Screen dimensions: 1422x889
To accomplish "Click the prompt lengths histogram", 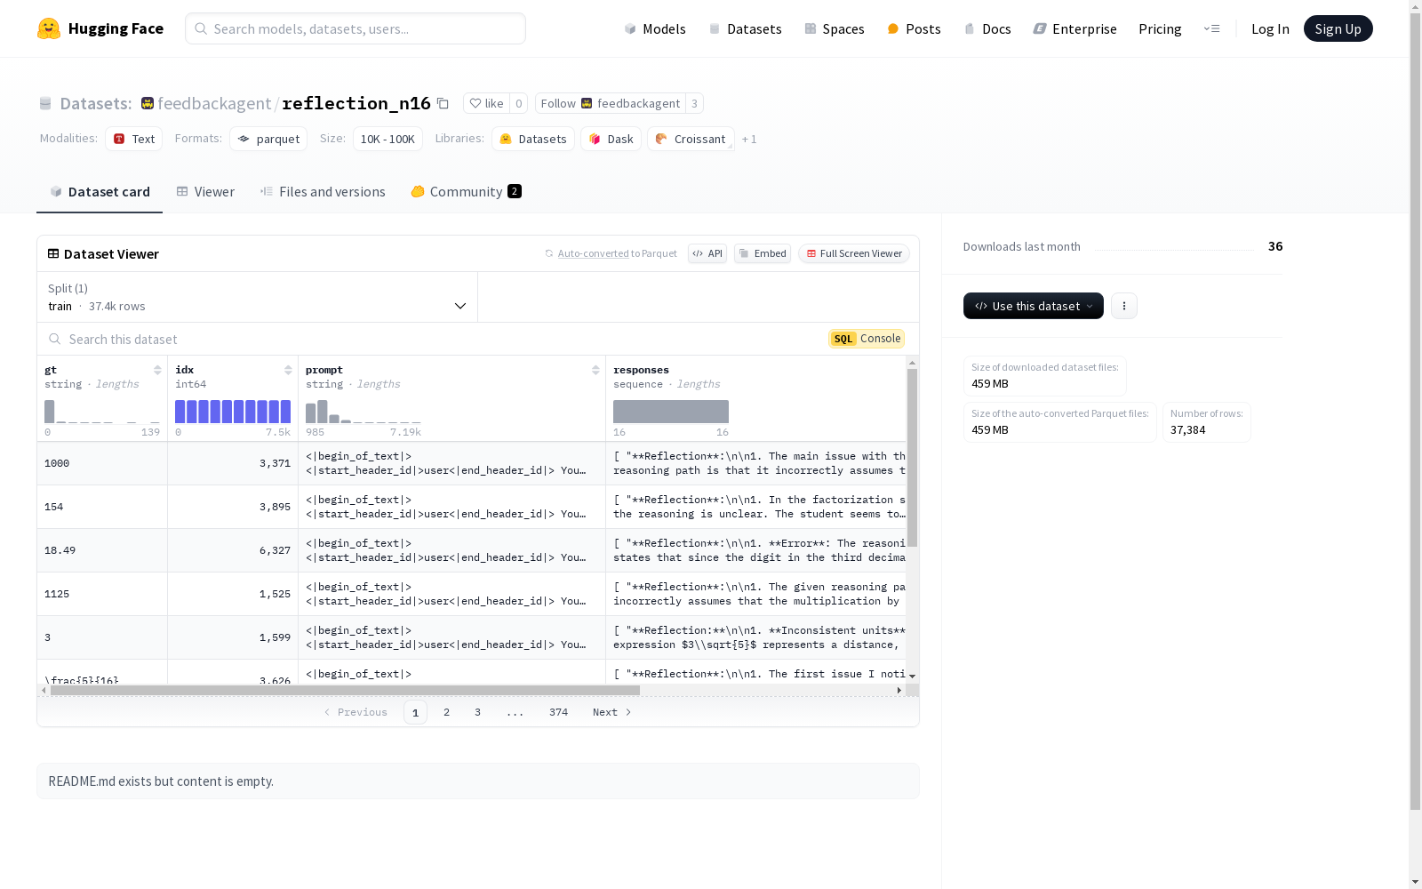I will (x=363, y=412).
